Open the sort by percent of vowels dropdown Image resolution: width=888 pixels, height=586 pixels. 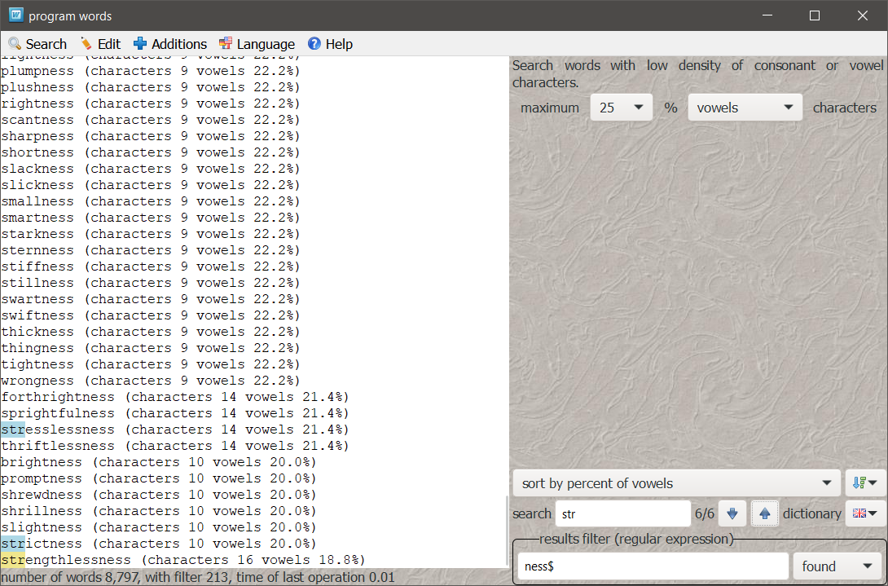tap(677, 483)
